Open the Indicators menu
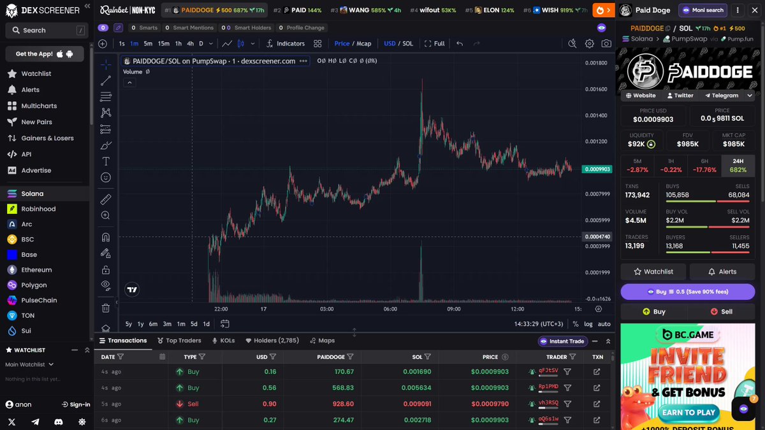This screenshot has width=765, height=430. point(286,43)
